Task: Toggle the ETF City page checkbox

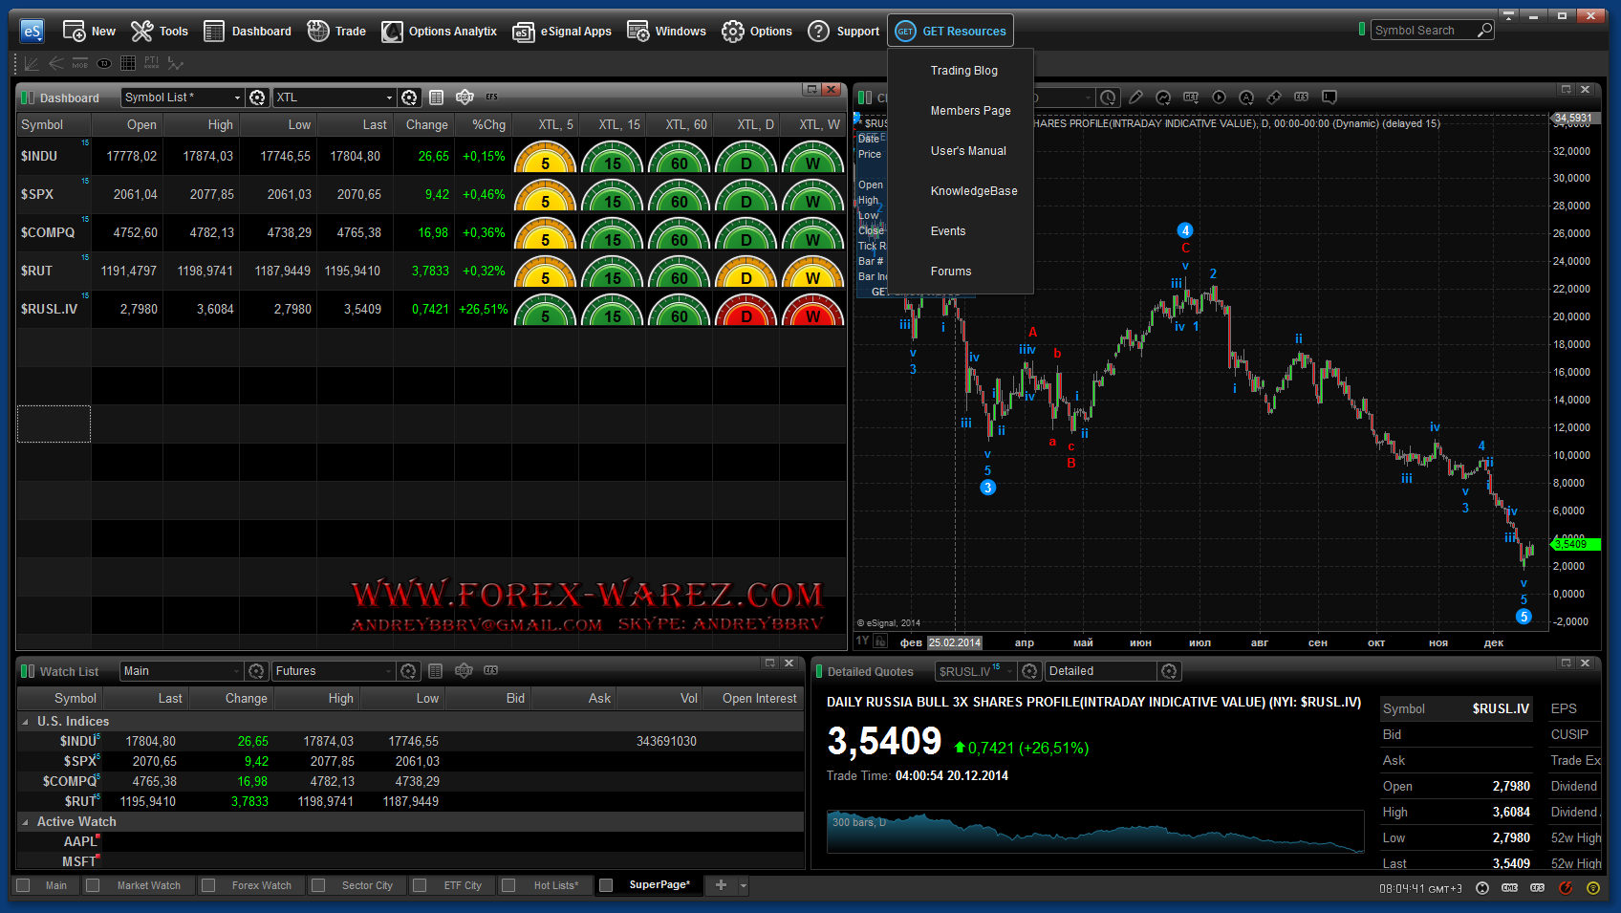Action: pos(419,885)
